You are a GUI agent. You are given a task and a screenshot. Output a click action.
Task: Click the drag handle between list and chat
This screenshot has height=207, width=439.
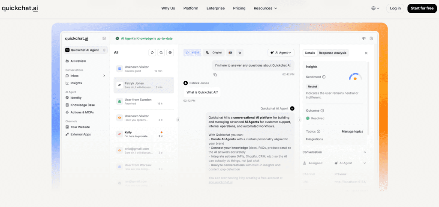tap(178, 120)
